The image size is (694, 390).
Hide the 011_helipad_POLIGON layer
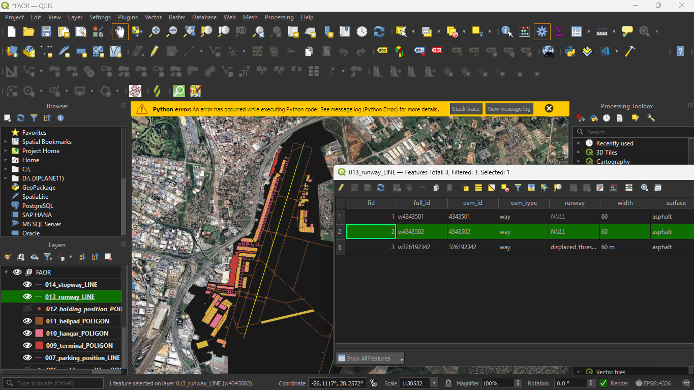27,321
